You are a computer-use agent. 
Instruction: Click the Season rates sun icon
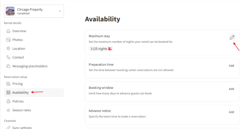8,110
